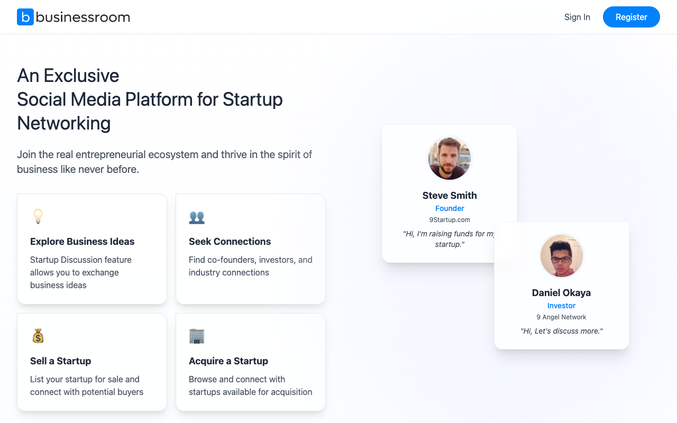This screenshot has width=677, height=423.
Task: Click the money bag Sell icon
Action: tap(38, 336)
